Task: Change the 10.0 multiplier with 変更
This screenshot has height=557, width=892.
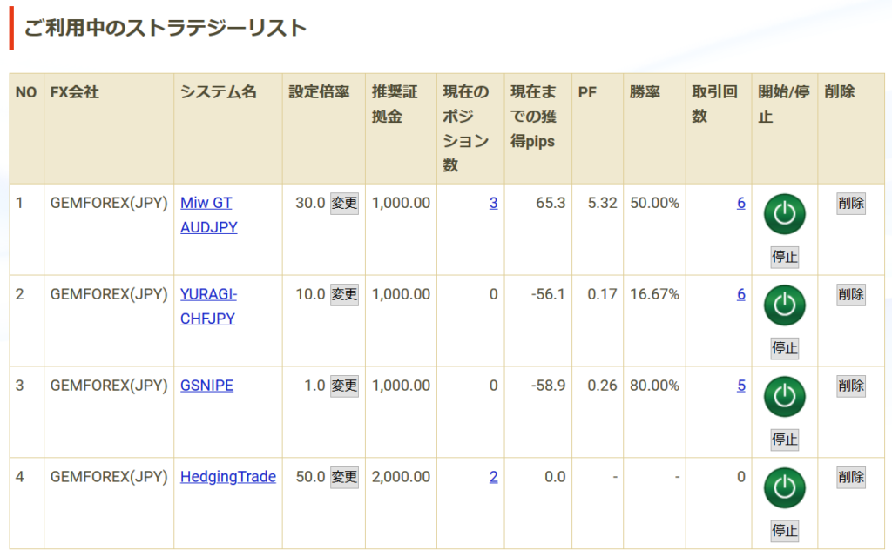Action: [344, 294]
